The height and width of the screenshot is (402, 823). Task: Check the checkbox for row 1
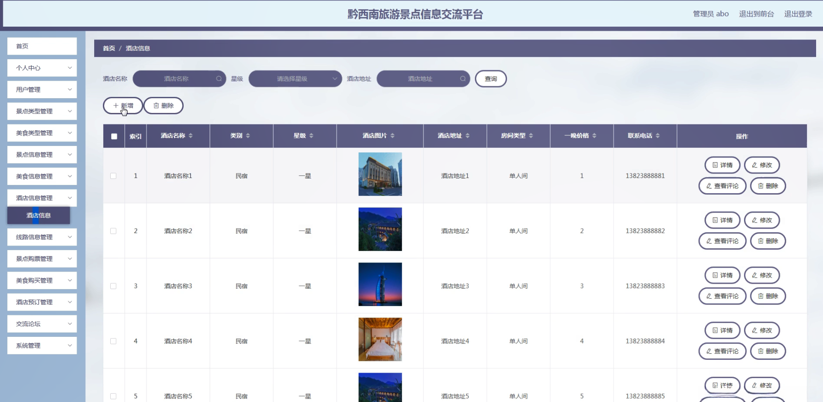click(x=113, y=176)
